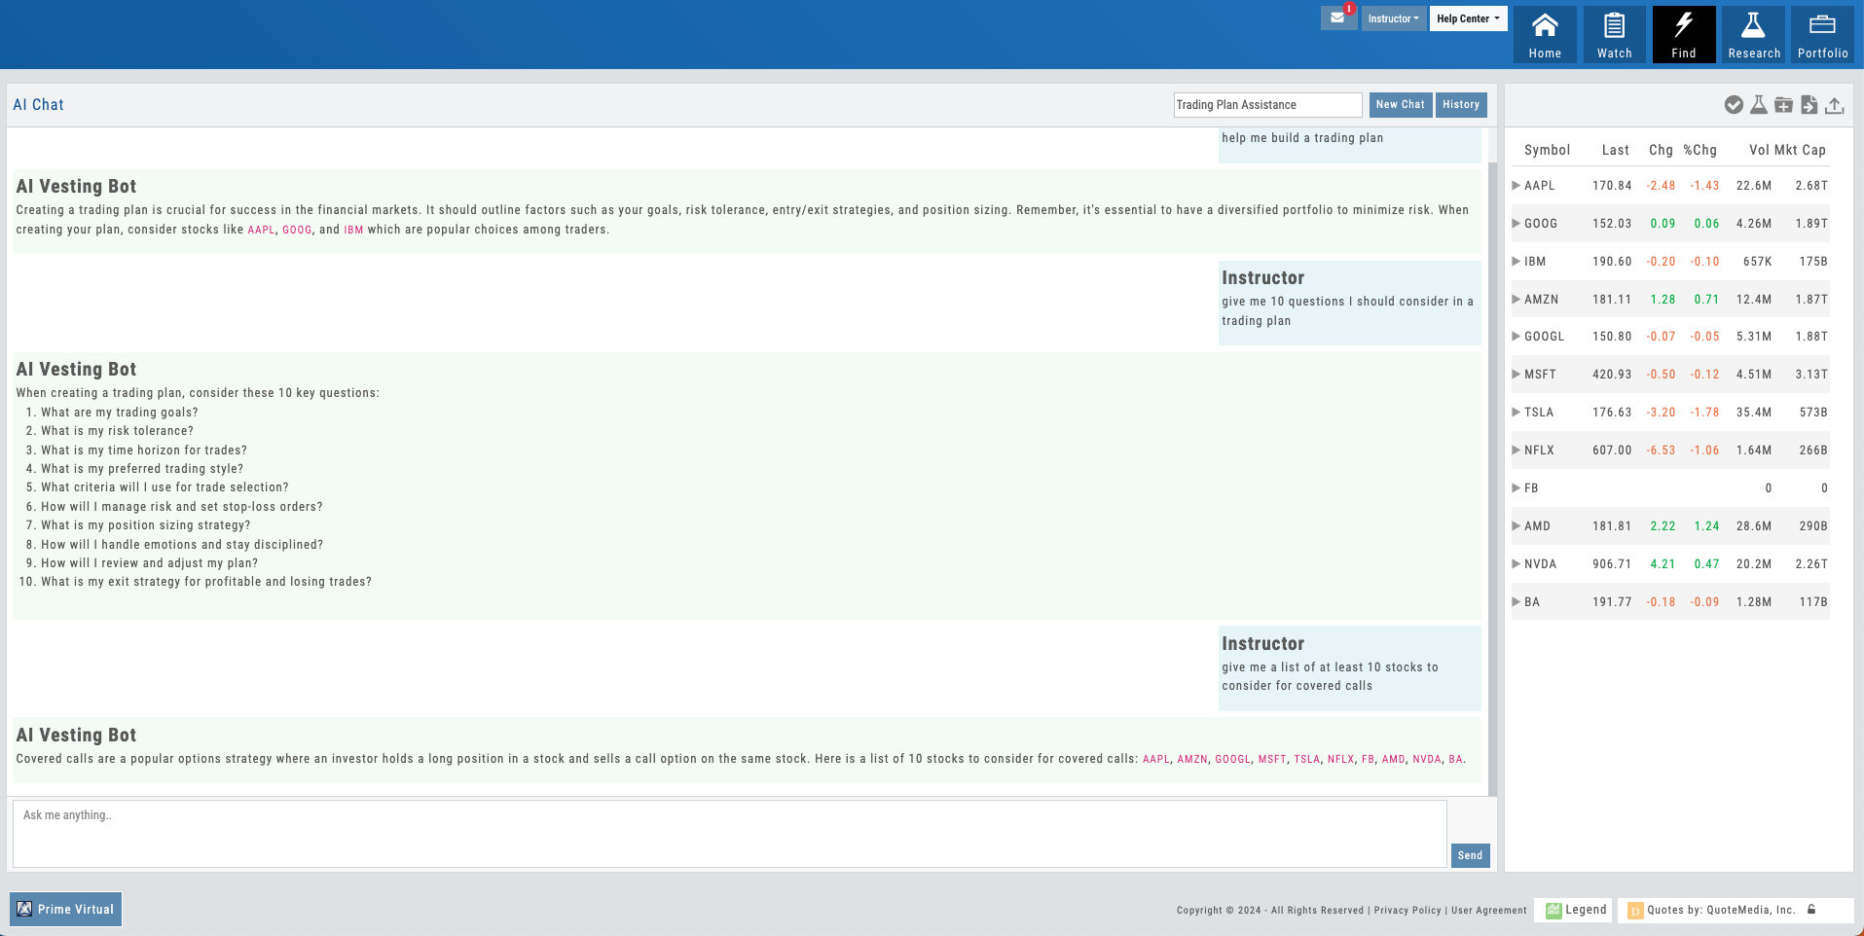Click the IBM ticker link in first bot reply
Image resolution: width=1864 pixels, height=936 pixels.
click(353, 231)
